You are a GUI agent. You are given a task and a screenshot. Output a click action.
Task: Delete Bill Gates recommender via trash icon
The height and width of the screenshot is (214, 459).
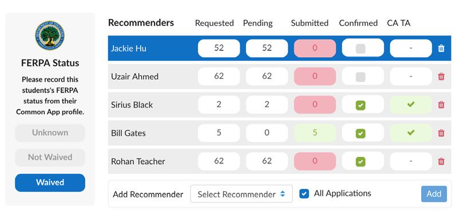pos(441,133)
